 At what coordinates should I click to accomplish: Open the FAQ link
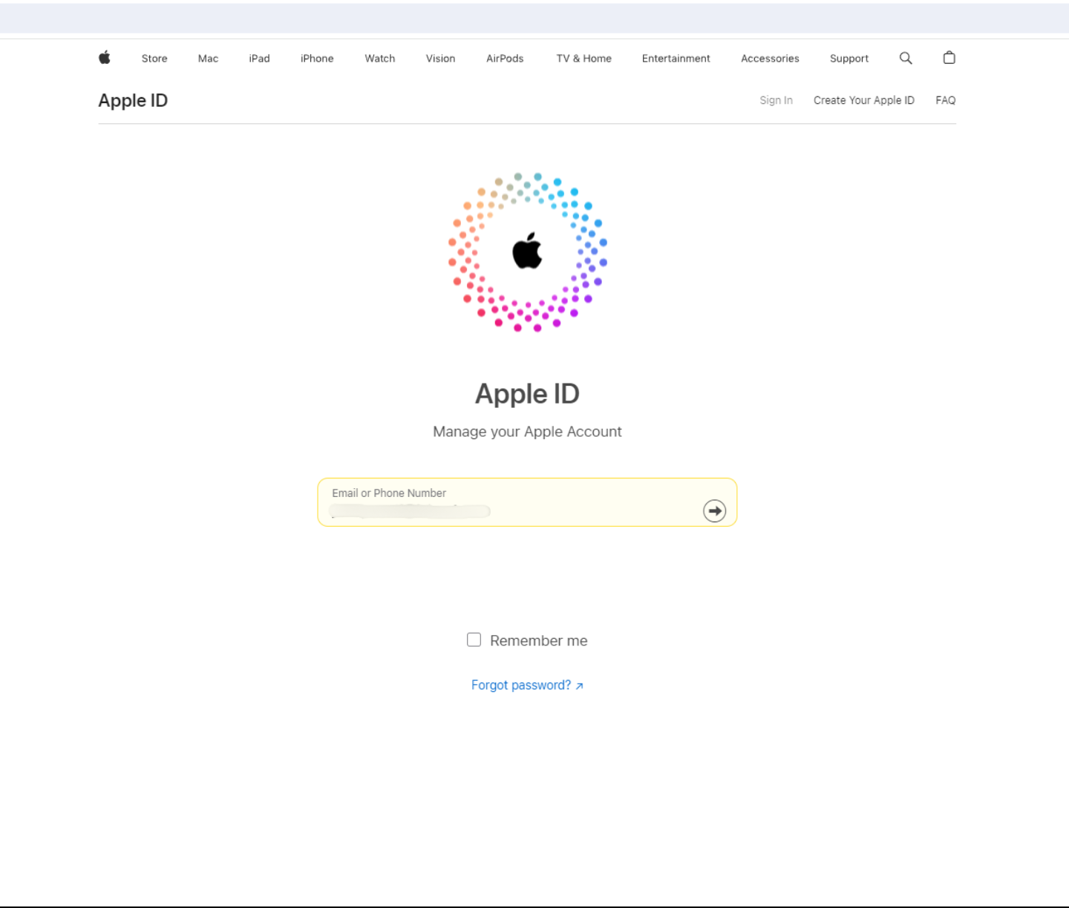(x=946, y=100)
